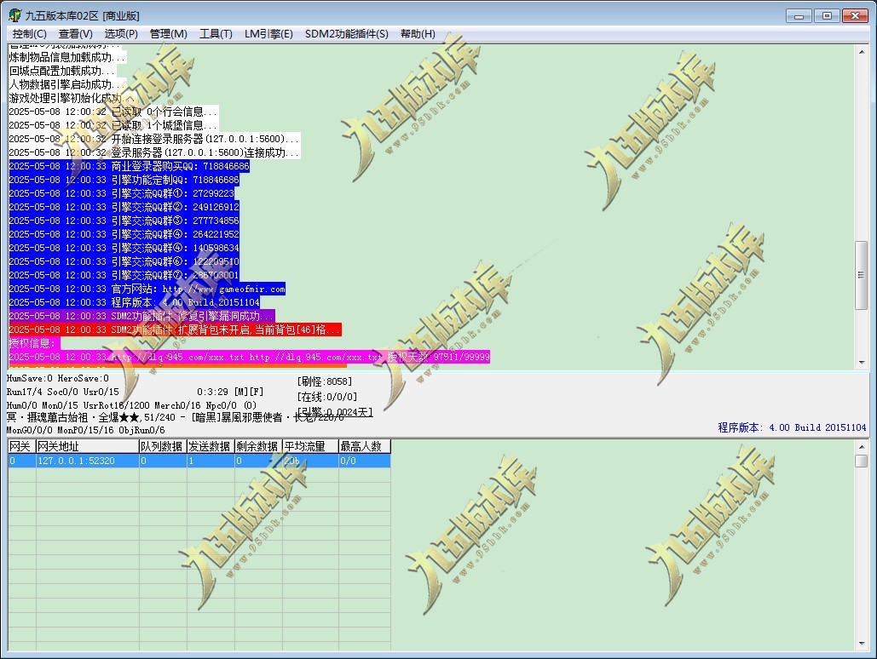Click log line 已读取 0个行会信息
The height and width of the screenshot is (659, 877).
pyautogui.click(x=113, y=112)
